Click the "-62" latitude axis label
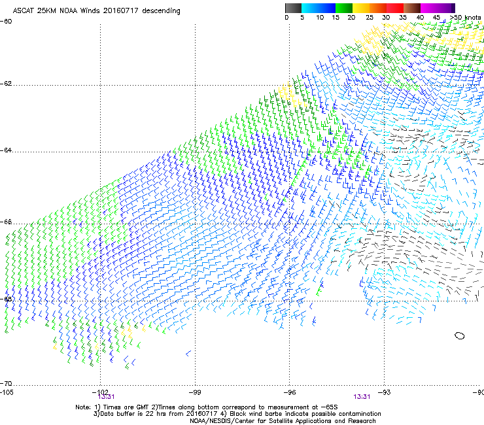This screenshot has height=425, width=484. (x=6, y=84)
